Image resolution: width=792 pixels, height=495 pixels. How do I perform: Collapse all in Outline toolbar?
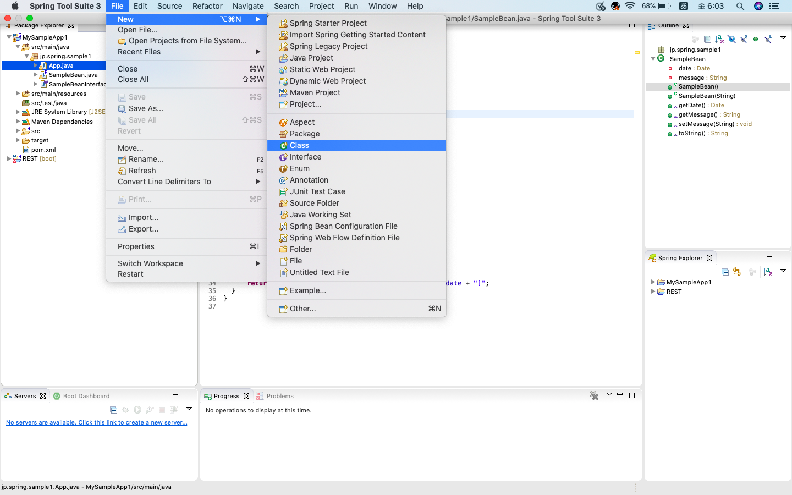tap(707, 39)
